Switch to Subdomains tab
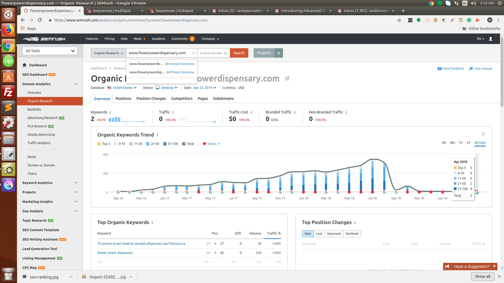 [223, 99]
